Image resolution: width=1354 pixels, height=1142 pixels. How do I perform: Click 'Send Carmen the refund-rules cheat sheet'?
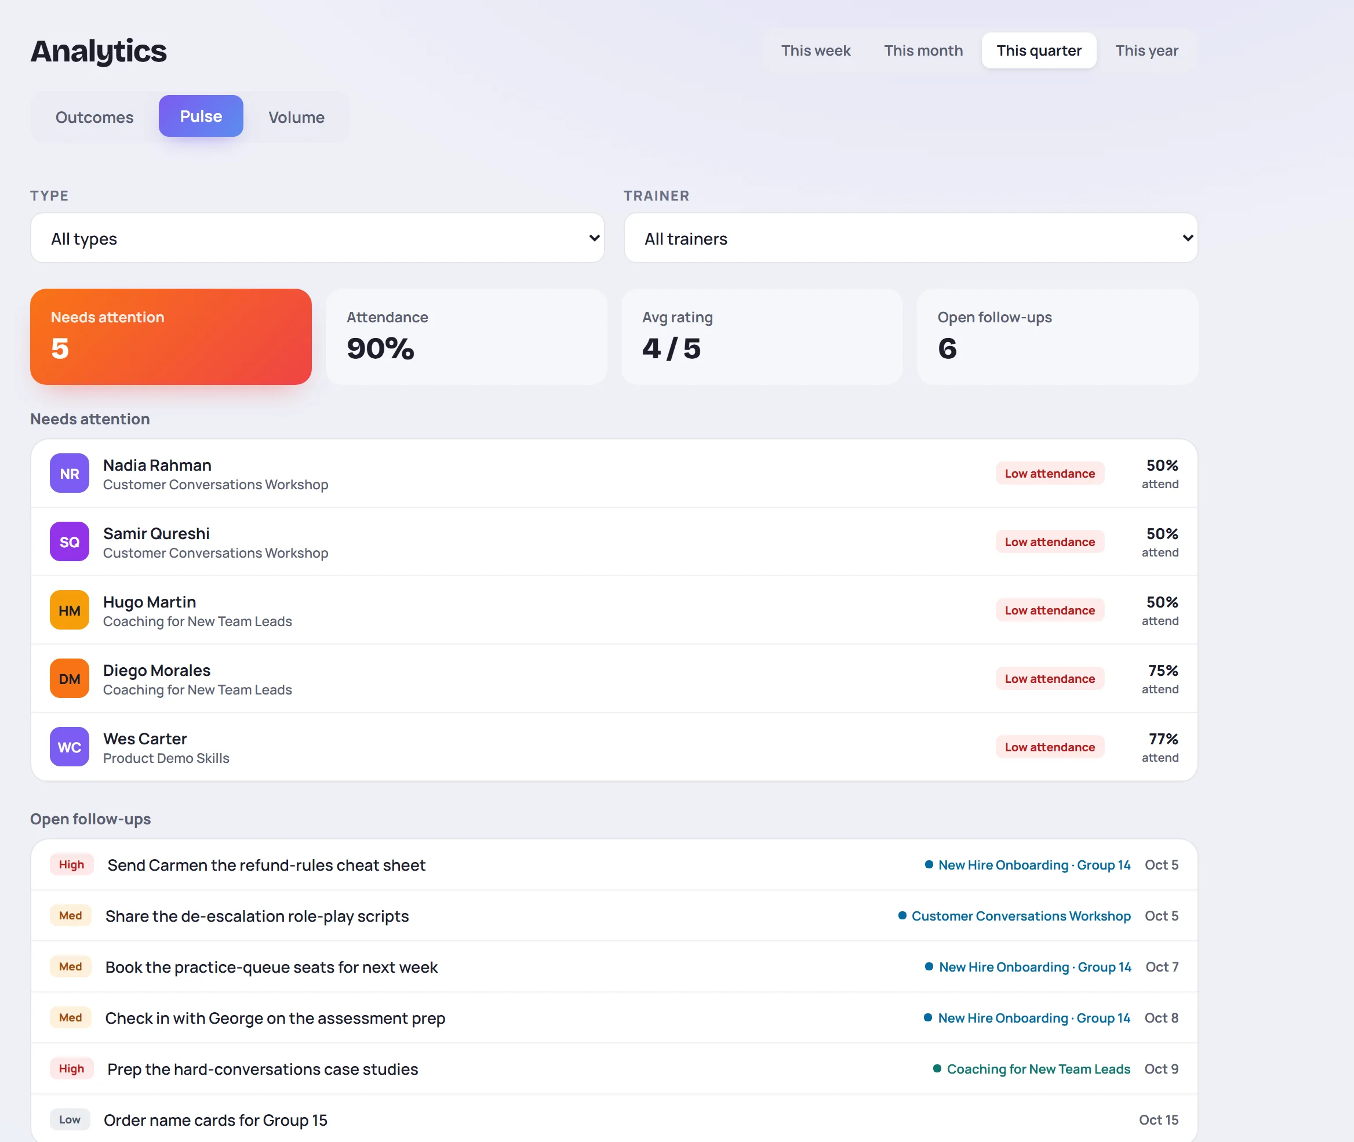click(x=266, y=865)
